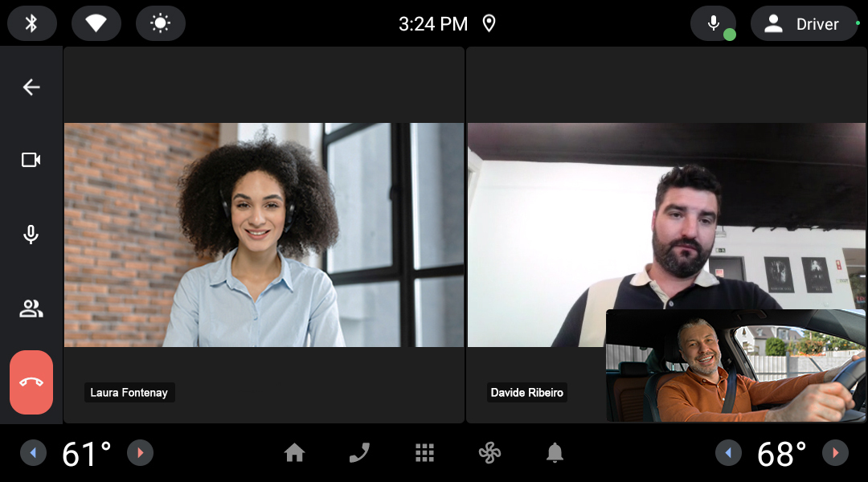Increase the left temperature from 61°
The height and width of the screenshot is (482, 868).
(x=140, y=453)
